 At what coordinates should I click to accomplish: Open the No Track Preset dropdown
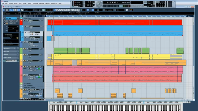click(11, 45)
